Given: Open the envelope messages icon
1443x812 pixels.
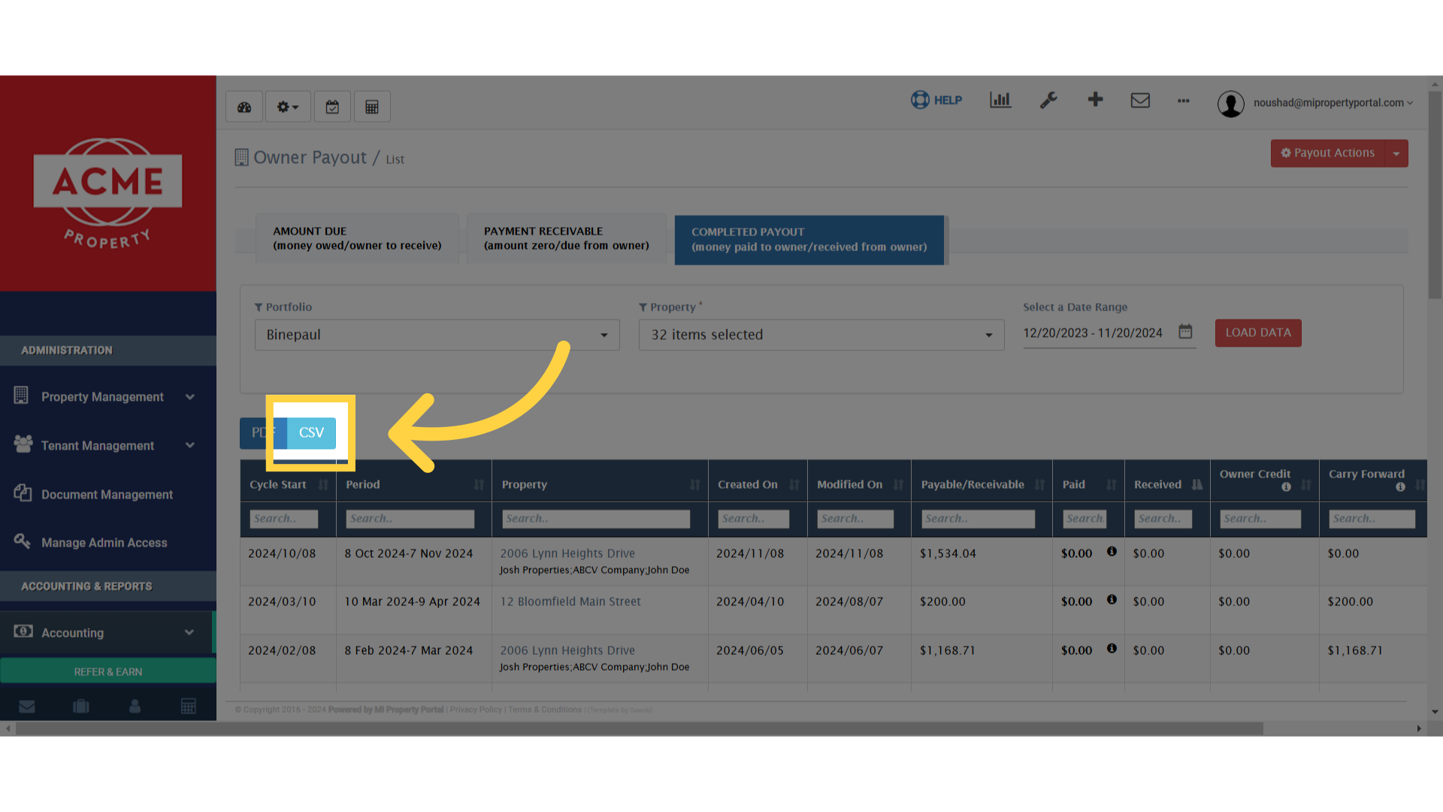Looking at the screenshot, I should (1140, 100).
